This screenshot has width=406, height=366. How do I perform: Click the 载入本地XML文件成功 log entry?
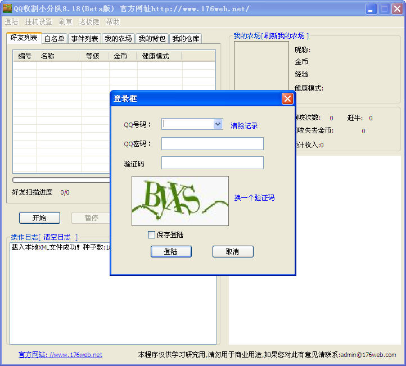(x=61, y=247)
